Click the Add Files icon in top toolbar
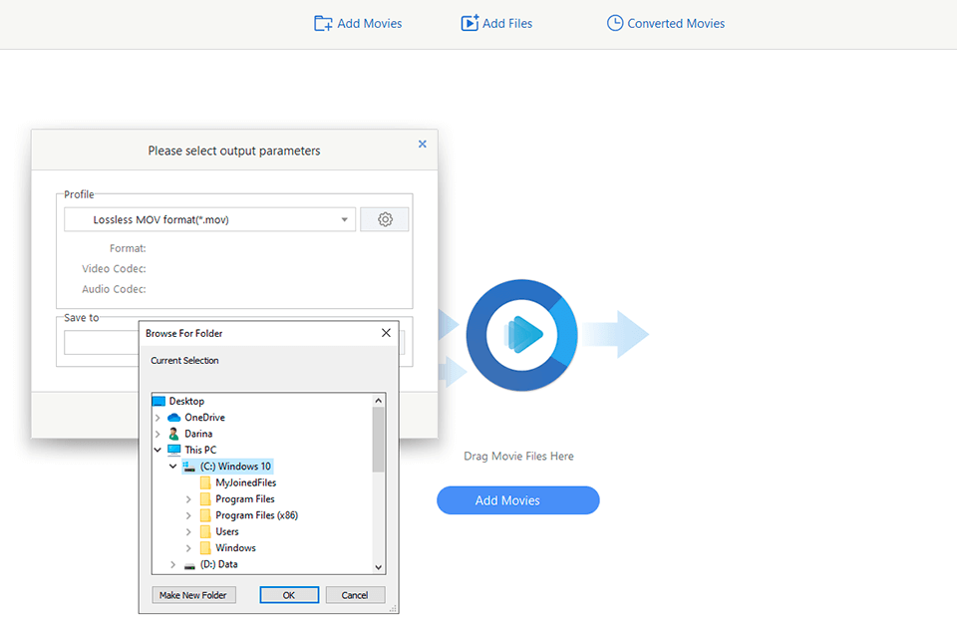Viewport: 957px width, 638px height. click(x=470, y=23)
